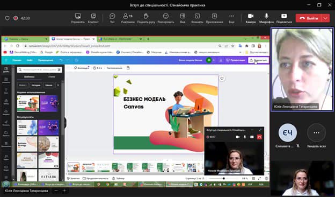Hang up from the floating mini call window
This screenshot has height=197, width=335.
click(259, 137)
